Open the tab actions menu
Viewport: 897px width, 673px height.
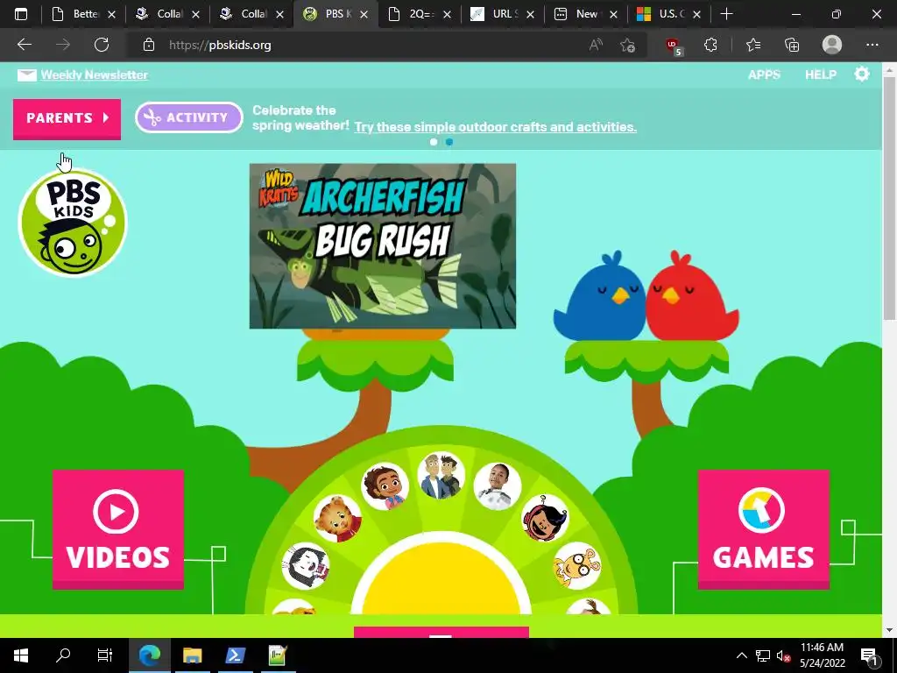point(21,14)
